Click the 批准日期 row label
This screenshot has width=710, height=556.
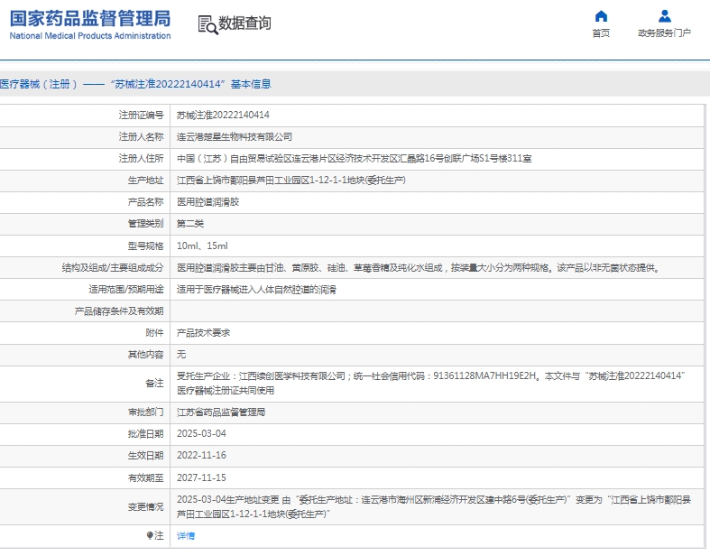pos(145,433)
